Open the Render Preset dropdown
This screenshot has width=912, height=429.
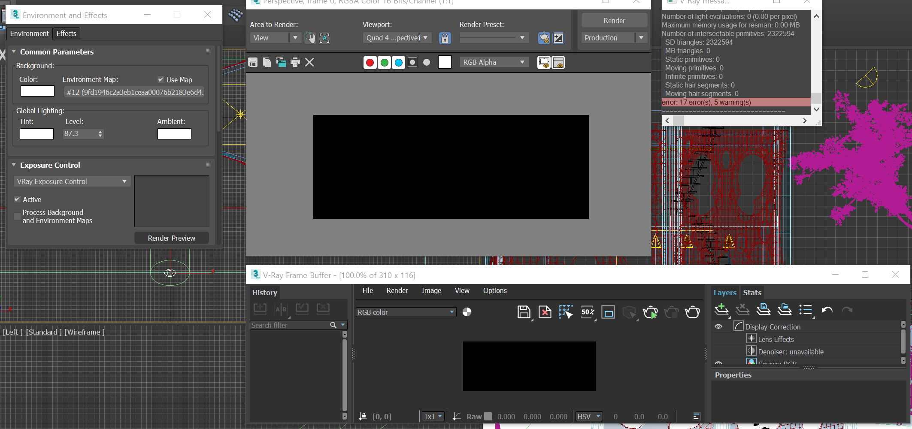click(494, 38)
